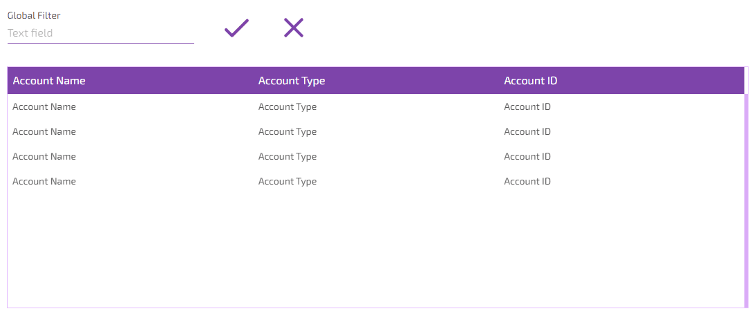Image resolution: width=752 pixels, height=311 pixels.
Task: Focus the Global Filter text field
Action: click(x=100, y=33)
